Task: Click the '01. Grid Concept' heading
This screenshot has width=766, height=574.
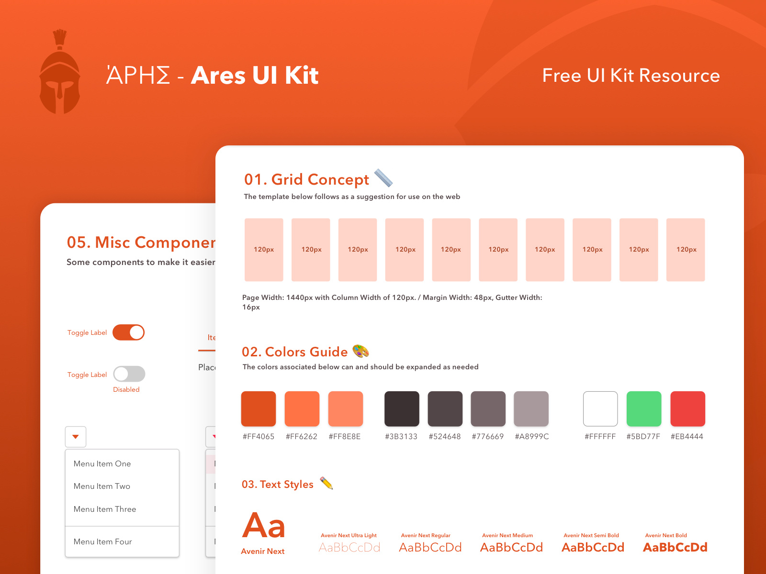Action: pos(306,179)
